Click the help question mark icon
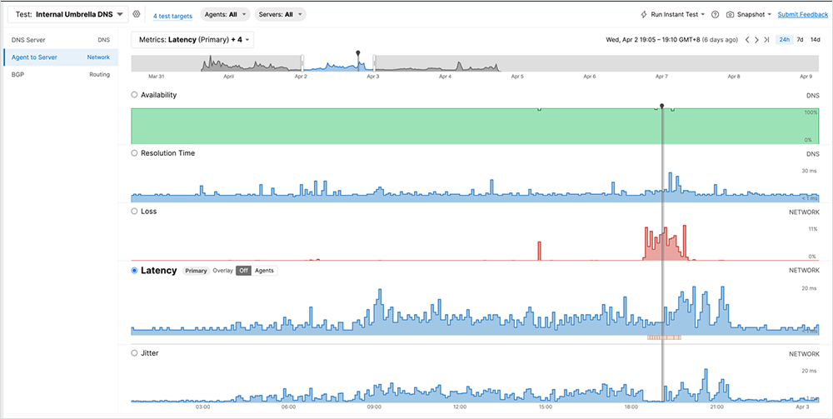The width and height of the screenshot is (833, 419). (715, 15)
